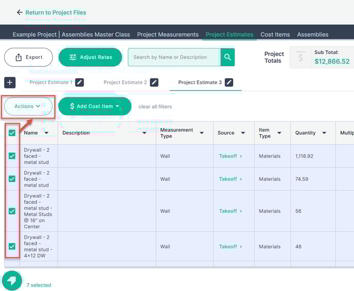354x291 pixels.
Task: Click the Metal Studs @ 16" on Center name cell
Action: 38,211
